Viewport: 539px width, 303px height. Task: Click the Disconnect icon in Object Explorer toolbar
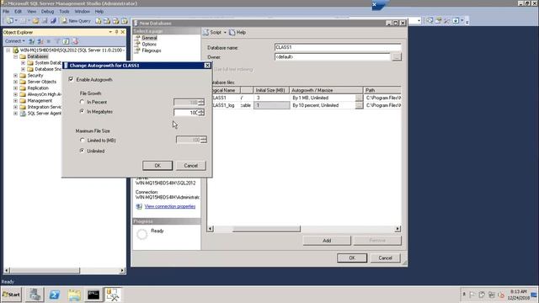click(40, 41)
